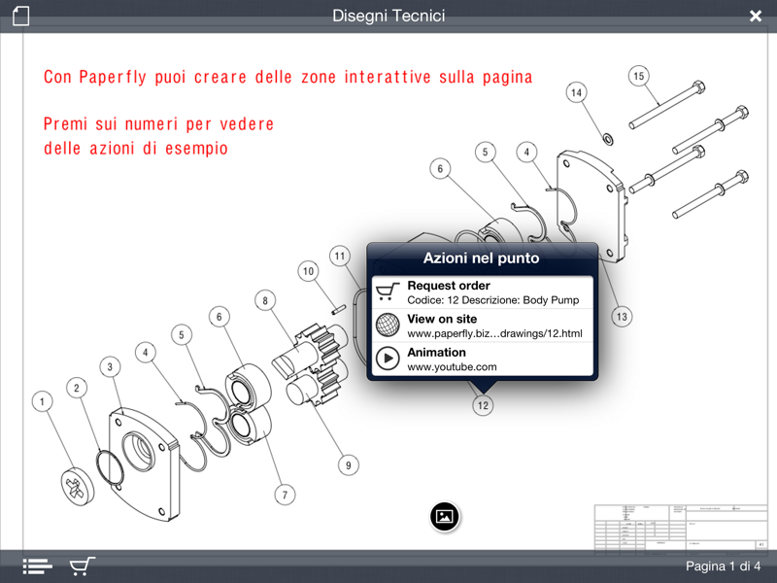The width and height of the screenshot is (777, 583).
Task: Open the shopping cart in bottom bar
Action: point(83,566)
